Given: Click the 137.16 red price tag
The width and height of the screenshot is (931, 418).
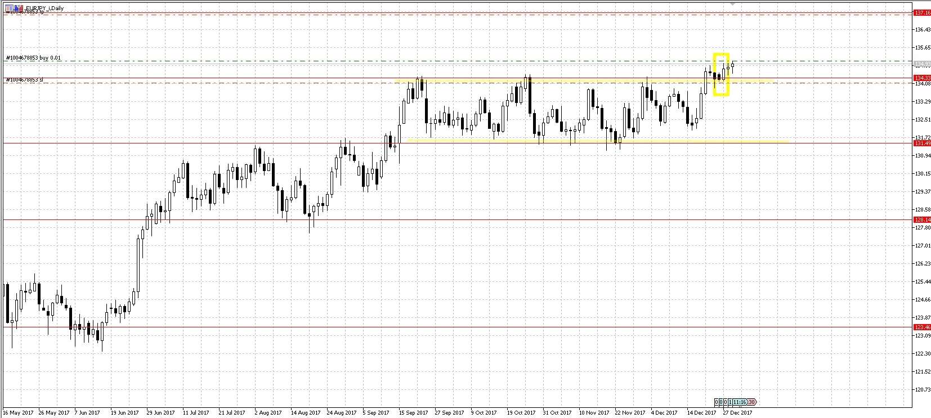Looking at the screenshot, I should tap(922, 12).
